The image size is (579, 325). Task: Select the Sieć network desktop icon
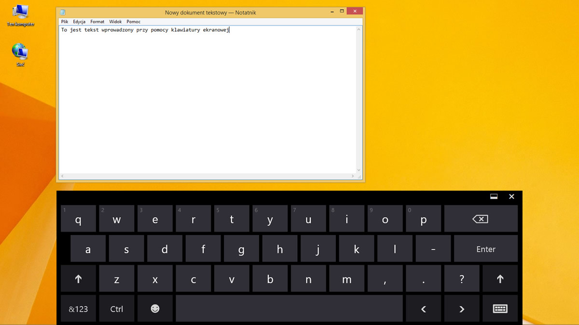pyautogui.click(x=20, y=52)
